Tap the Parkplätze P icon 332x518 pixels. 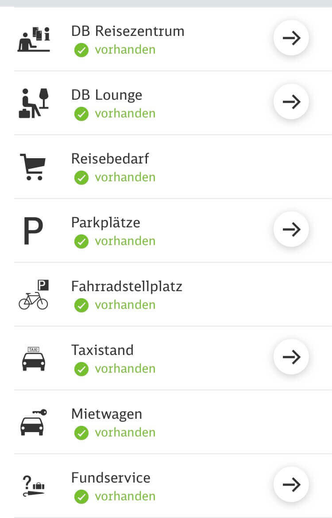tap(33, 230)
